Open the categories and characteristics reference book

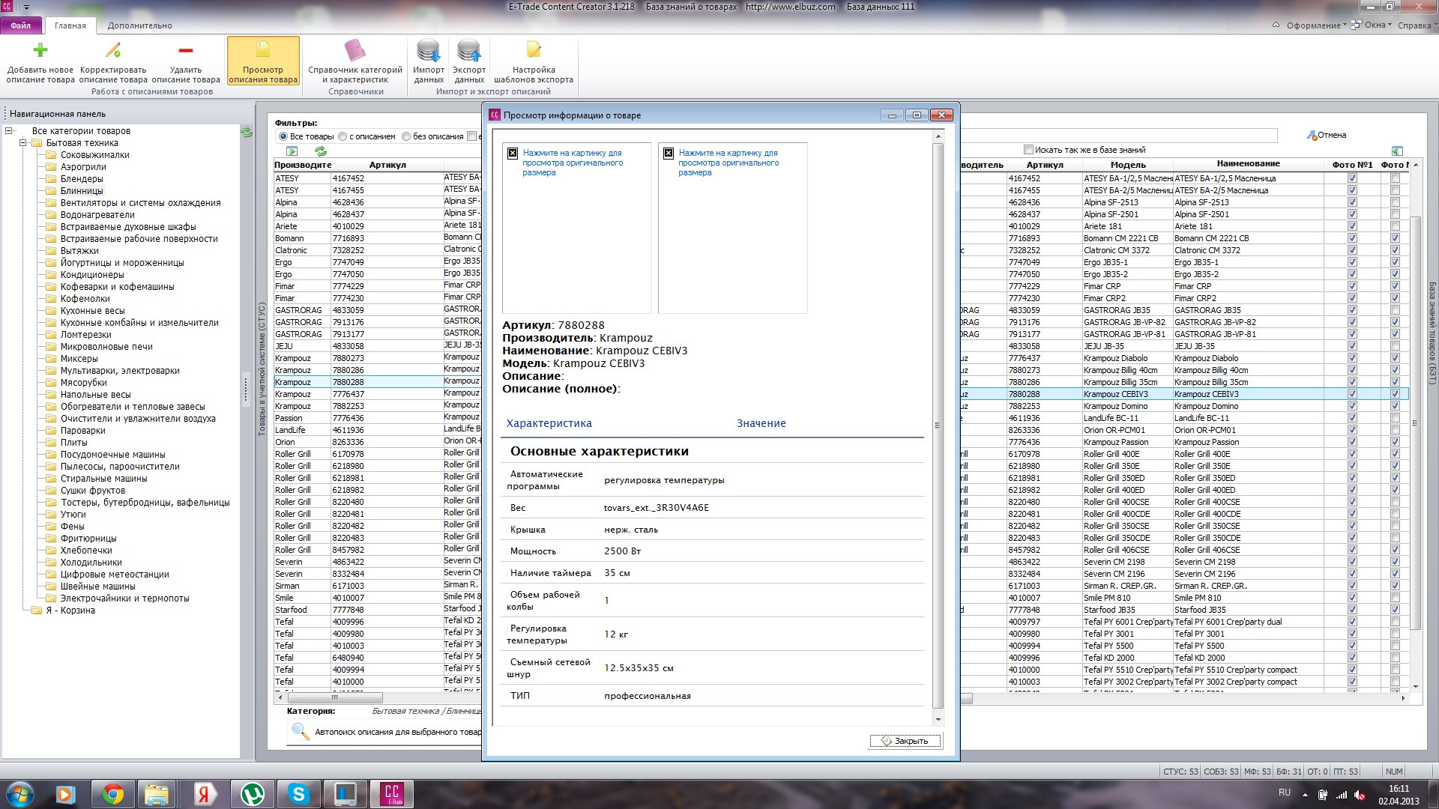tap(355, 62)
